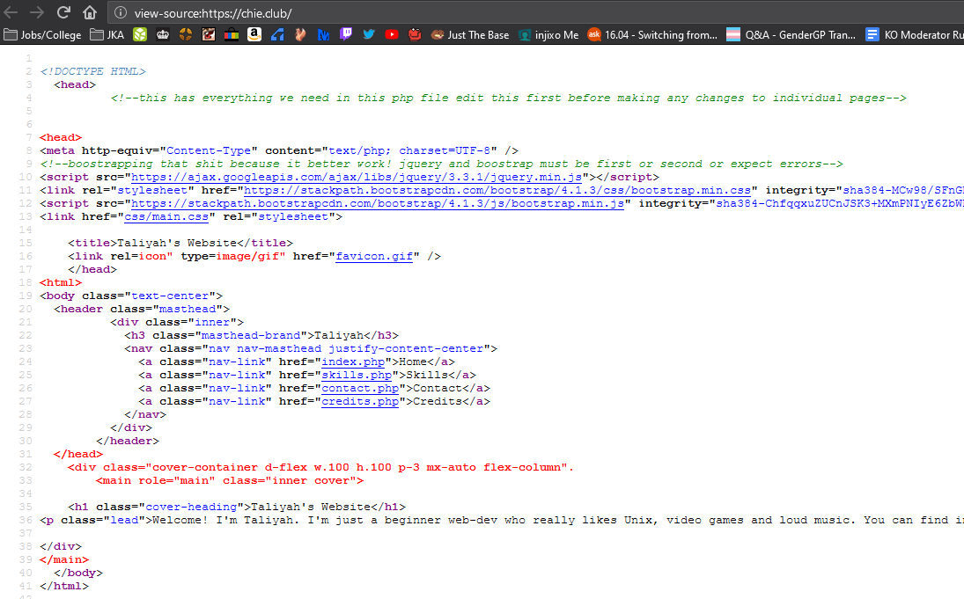Open the Twitch bookmark
Viewport: 964px width, 599px height.
click(x=346, y=34)
